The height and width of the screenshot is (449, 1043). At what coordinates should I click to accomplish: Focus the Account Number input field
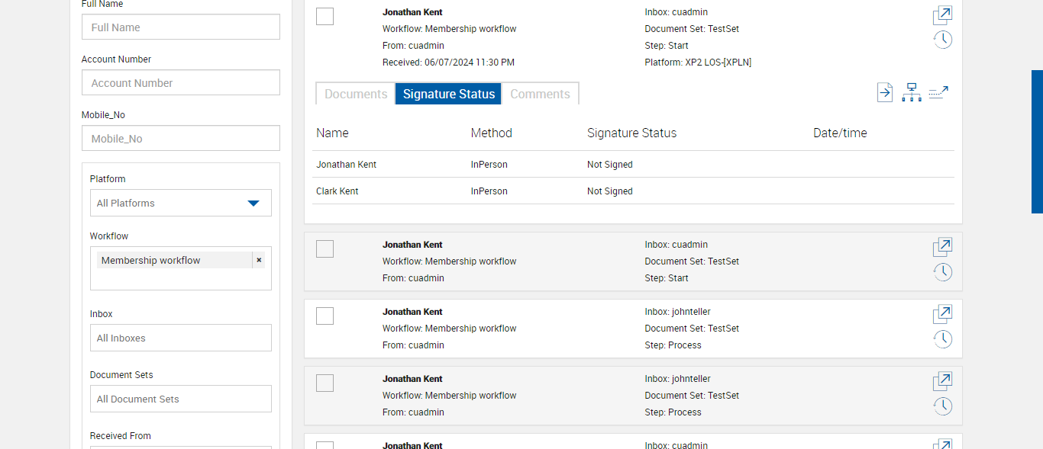coord(180,83)
